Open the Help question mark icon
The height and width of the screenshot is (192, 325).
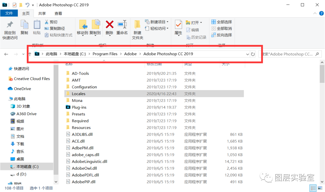(x=321, y=13)
